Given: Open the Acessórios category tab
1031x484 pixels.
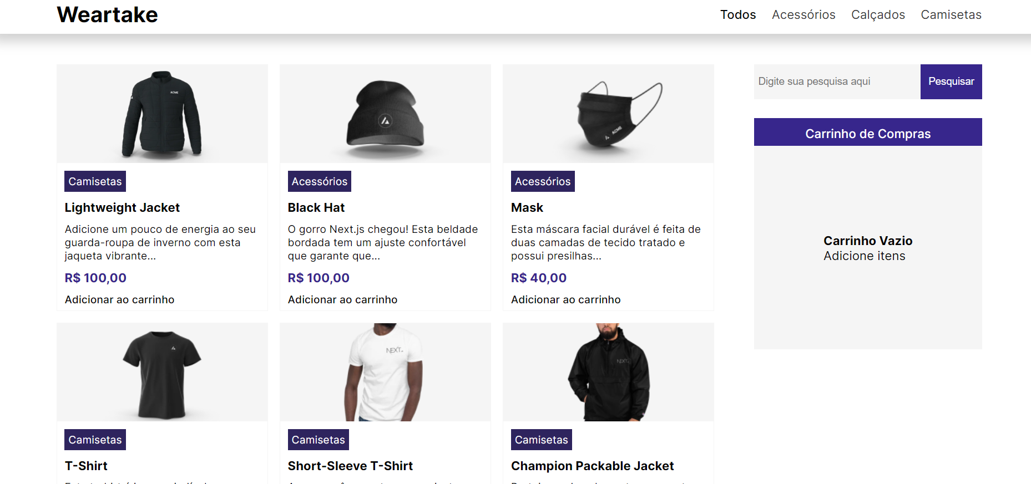Looking at the screenshot, I should pos(803,15).
